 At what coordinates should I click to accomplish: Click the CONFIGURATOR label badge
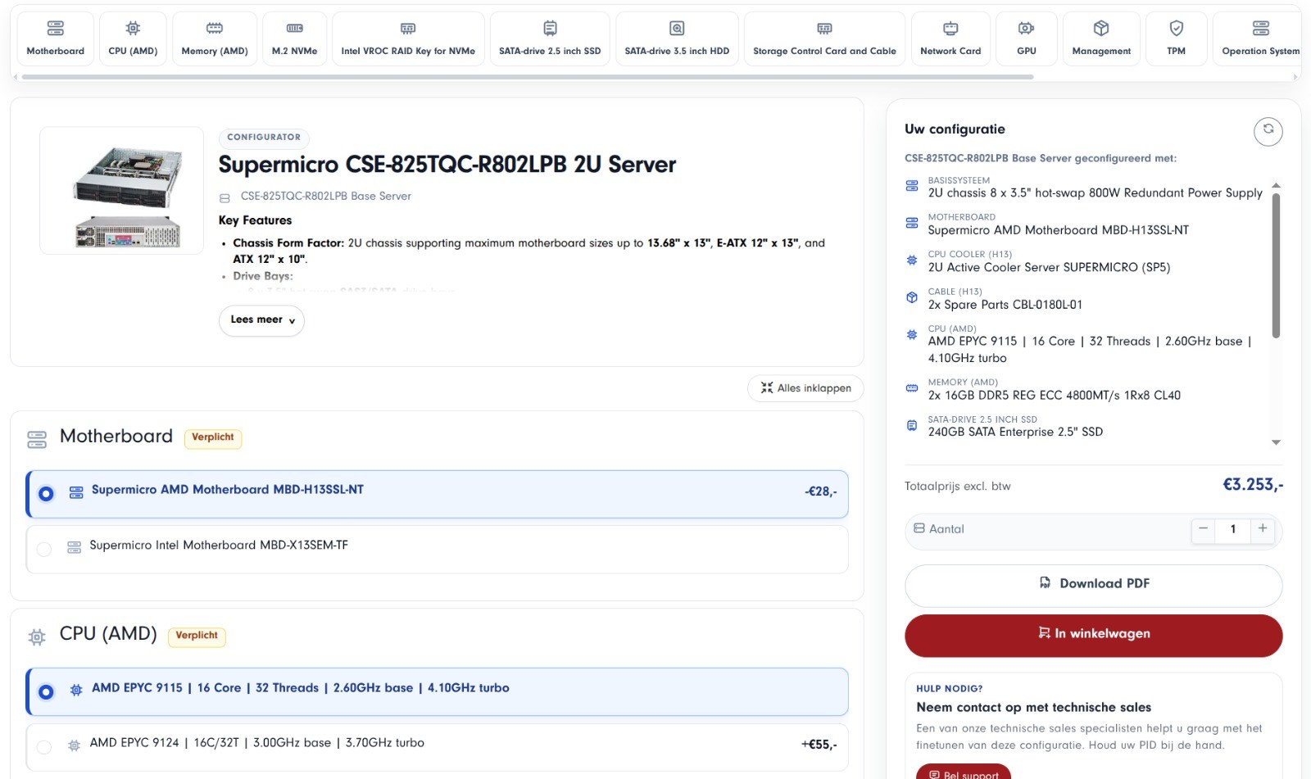[x=264, y=138]
